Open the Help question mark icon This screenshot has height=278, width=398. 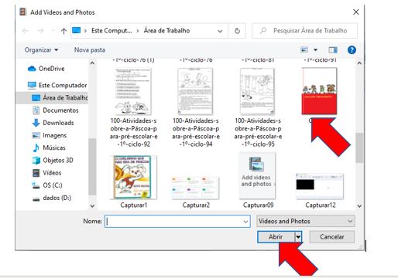pos(352,49)
